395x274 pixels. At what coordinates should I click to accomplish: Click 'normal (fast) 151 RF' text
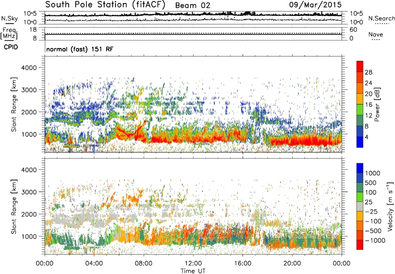79,49
